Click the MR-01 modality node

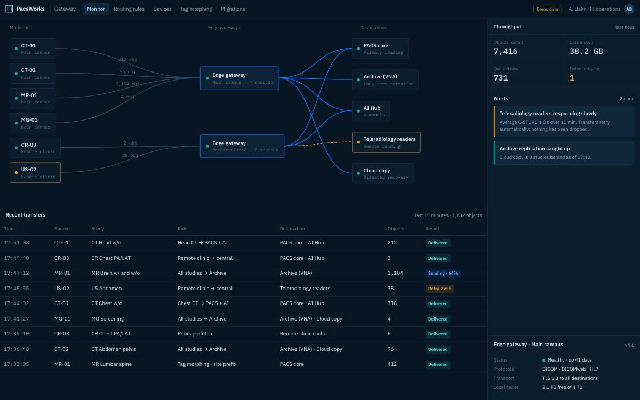pyautogui.click(x=33, y=98)
